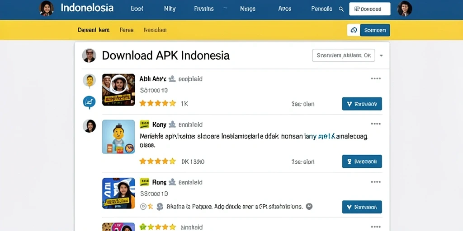The width and height of the screenshot is (463, 231).
Task: Open the Nlky menu item
Action: tap(170, 9)
